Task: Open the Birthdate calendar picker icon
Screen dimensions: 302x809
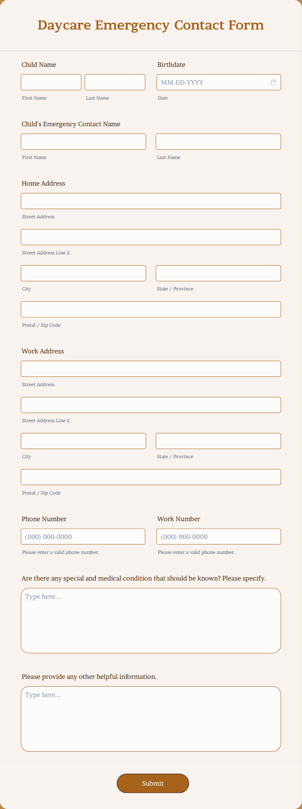Action: pos(273,82)
